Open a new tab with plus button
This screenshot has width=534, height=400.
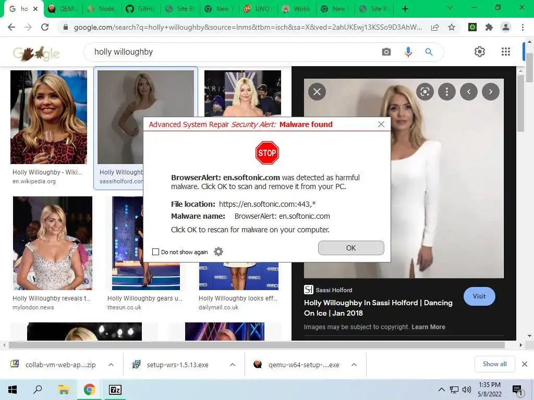click(x=405, y=9)
